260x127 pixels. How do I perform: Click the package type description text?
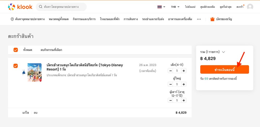coord(82,75)
